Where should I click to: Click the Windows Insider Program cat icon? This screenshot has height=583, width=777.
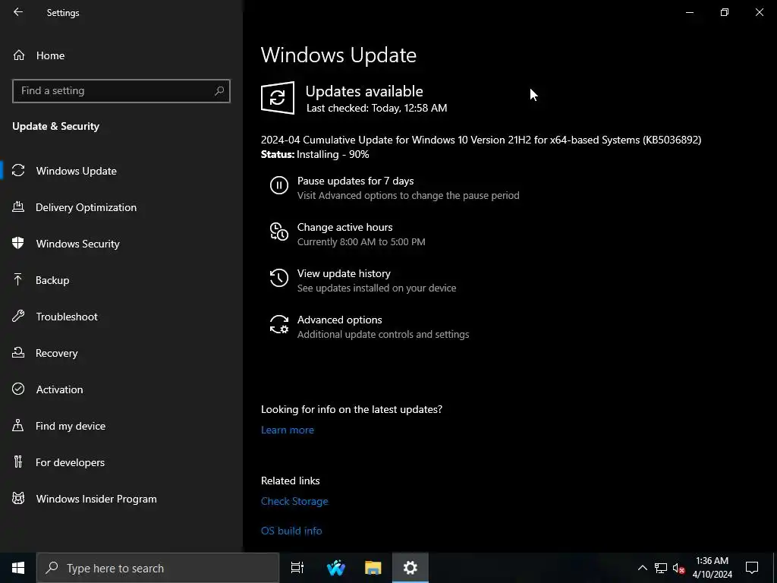click(18, 498)
